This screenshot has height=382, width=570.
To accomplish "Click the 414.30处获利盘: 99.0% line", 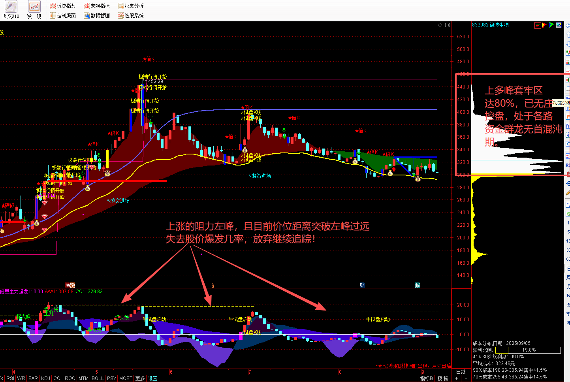I will pyautogui.click(x=499, y=357).
